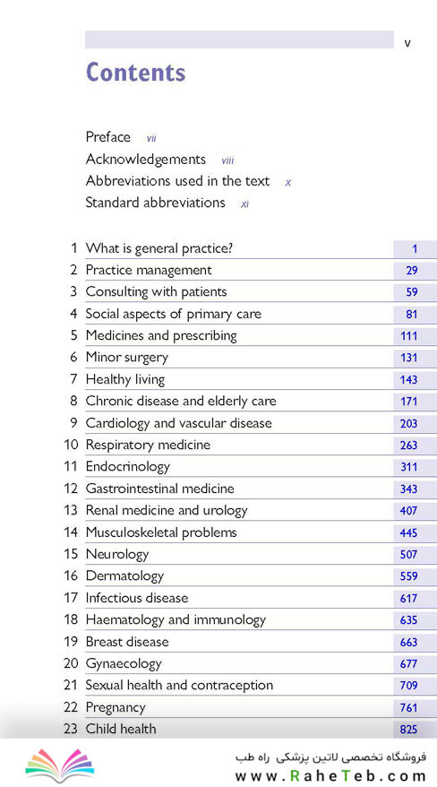Jump to Dermatology chapter

124,576
